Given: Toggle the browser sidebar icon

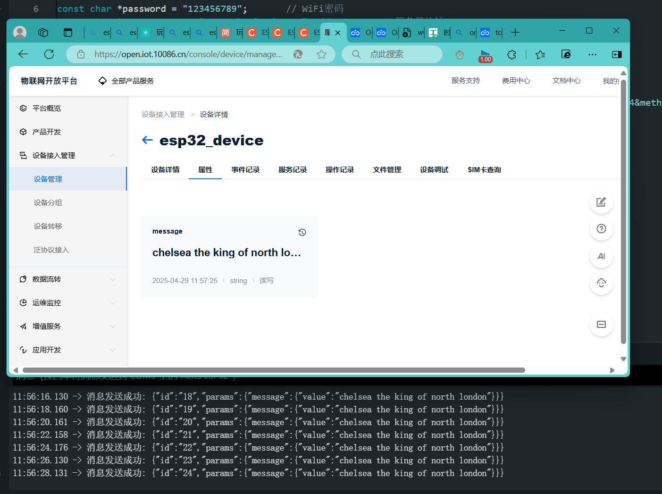Looking at the screenshot, I should coord(617,54).
